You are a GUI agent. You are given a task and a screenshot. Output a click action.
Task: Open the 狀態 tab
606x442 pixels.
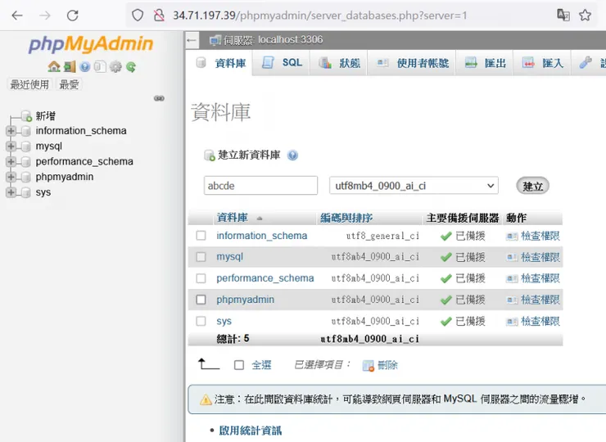pos(339,62)
